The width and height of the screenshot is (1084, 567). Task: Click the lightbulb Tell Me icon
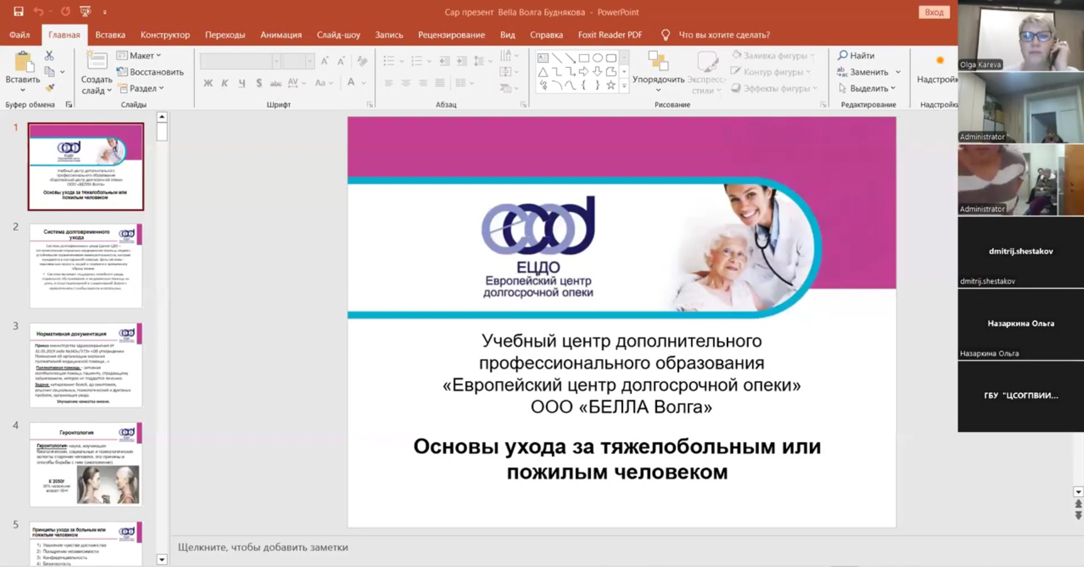tap(665, 35)
